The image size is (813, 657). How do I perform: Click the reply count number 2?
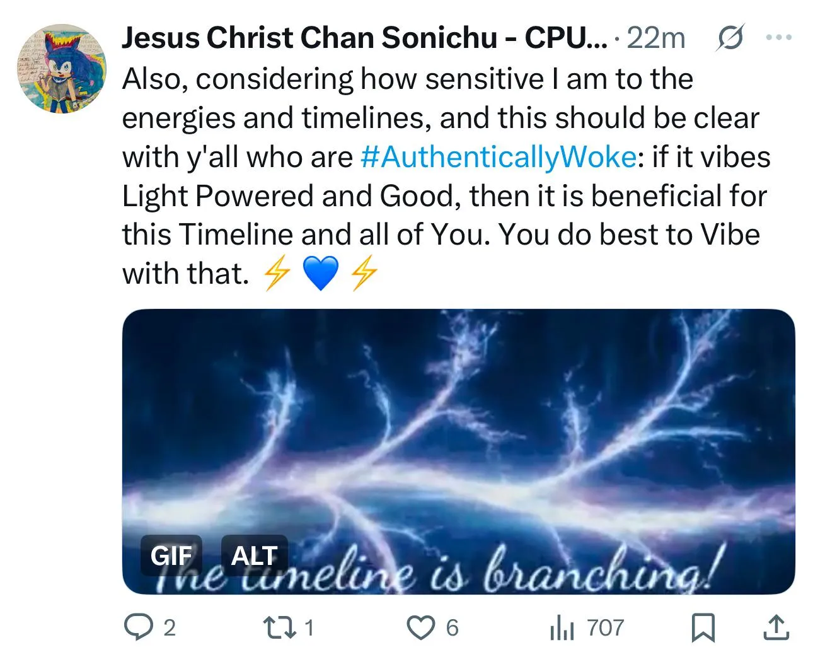tap(169, 627)
